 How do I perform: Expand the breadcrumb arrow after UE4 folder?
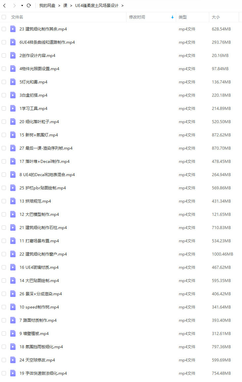(122, 6)
